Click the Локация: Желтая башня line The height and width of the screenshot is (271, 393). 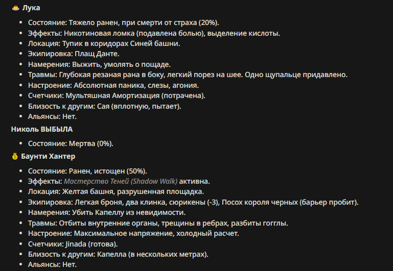116,192
